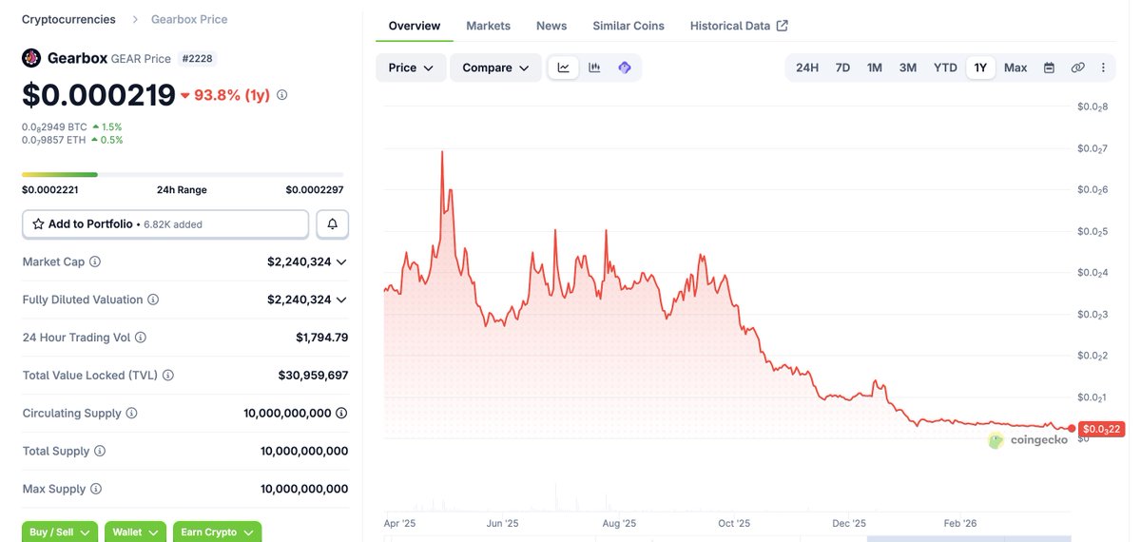
Task: Show Max Supply info icon
Action: click(96, 490)
